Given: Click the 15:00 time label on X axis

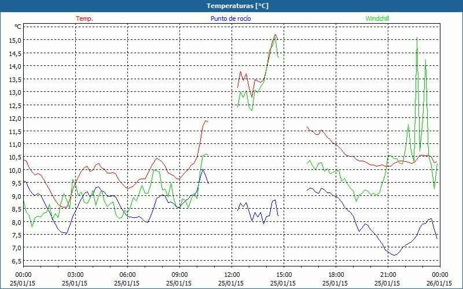Looking at the screenshot, I should pos(284,275).
